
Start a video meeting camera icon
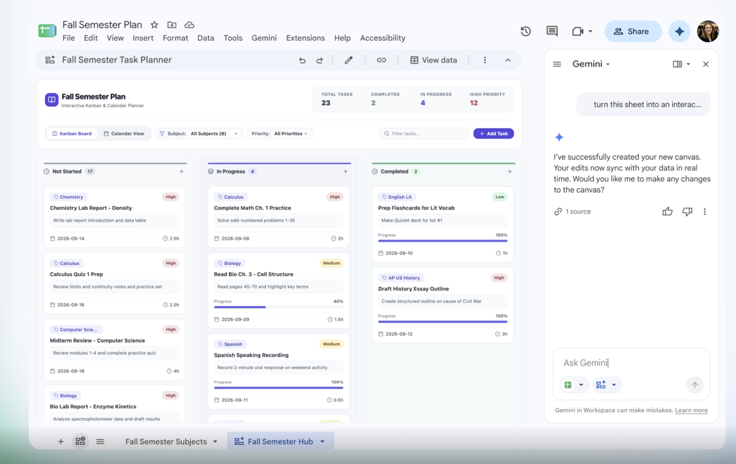click(x=578, y=31)
